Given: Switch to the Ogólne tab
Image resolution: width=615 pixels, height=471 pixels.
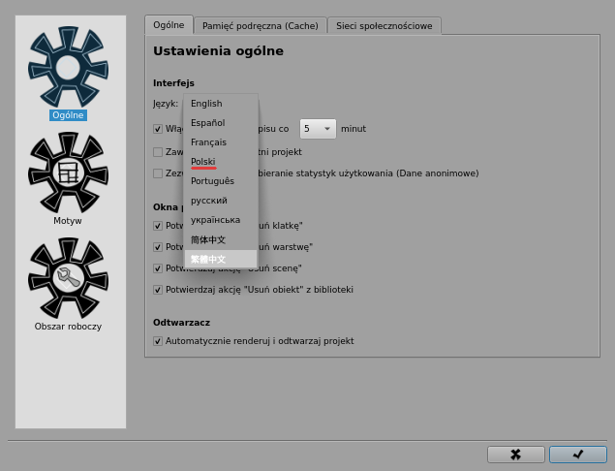Looking at the screenshot, I should tap(169, 25).
